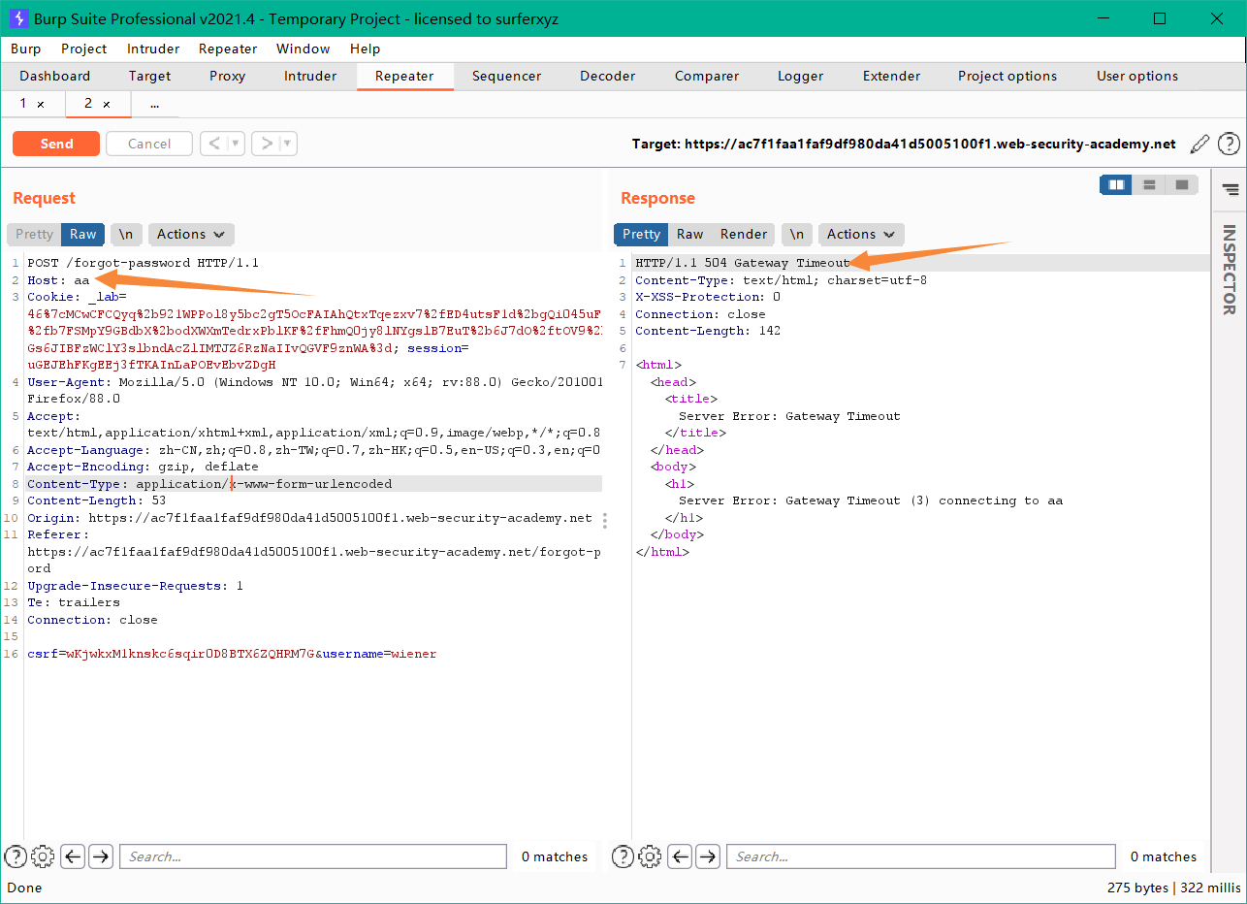Toggle request Raw view
The width and height of the screenshot is (1247, 904).
(x=83, y=234)
